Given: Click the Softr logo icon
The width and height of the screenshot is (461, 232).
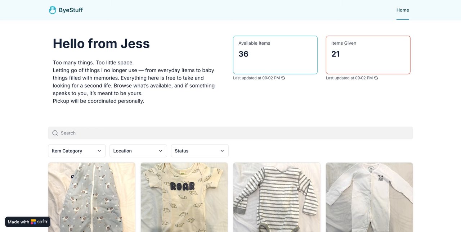Looking at the screenshot, I should (33, 222).
